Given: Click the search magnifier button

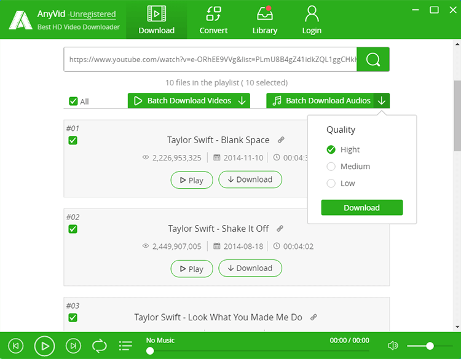Looking at the screenshot, I should (x=373, y=60).
